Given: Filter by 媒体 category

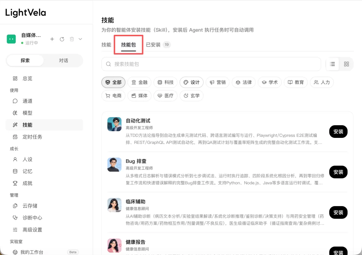Looking at the screenshot, I should tap(139, 96).
